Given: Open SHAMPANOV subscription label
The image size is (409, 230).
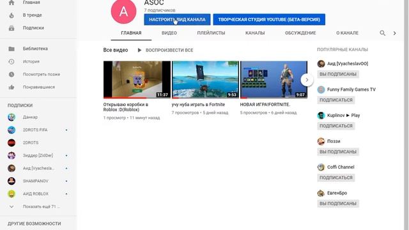Looking at the screenshot, I should point(36,181).
